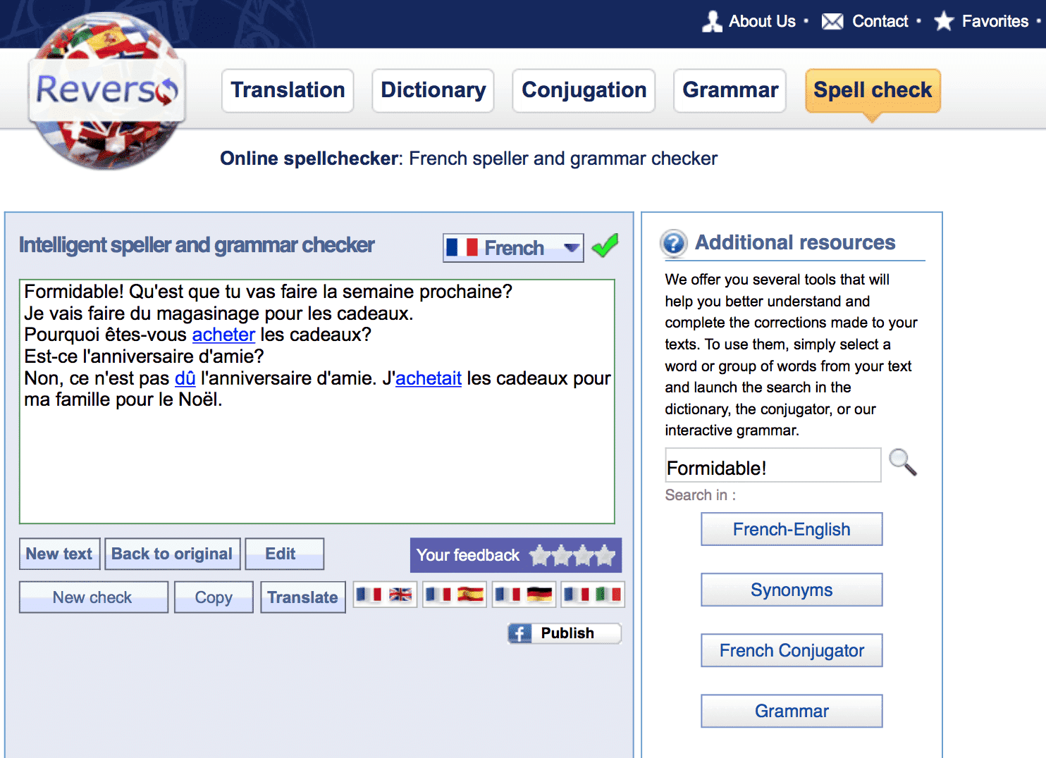Open the French language dropdown
The height and width of the screenshot is (758, 1046).
click(513, 248)
